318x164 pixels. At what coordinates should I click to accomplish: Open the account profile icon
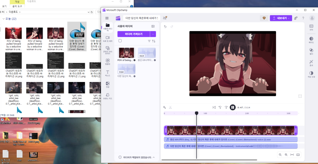tap(312, 18)
